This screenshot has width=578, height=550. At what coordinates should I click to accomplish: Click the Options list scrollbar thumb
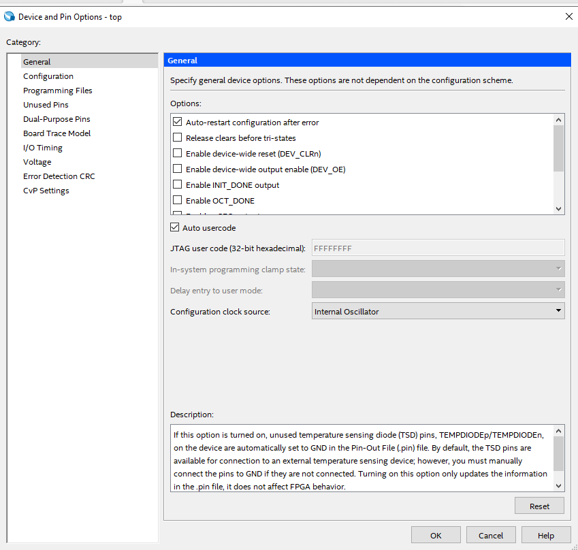(558, 148)
